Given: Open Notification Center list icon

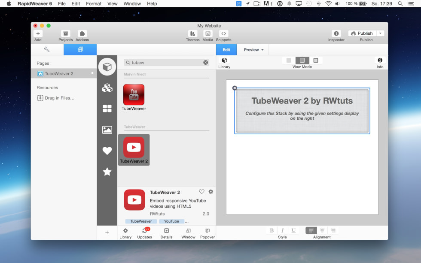Looking at the screenshot, I should coord(411,3).
